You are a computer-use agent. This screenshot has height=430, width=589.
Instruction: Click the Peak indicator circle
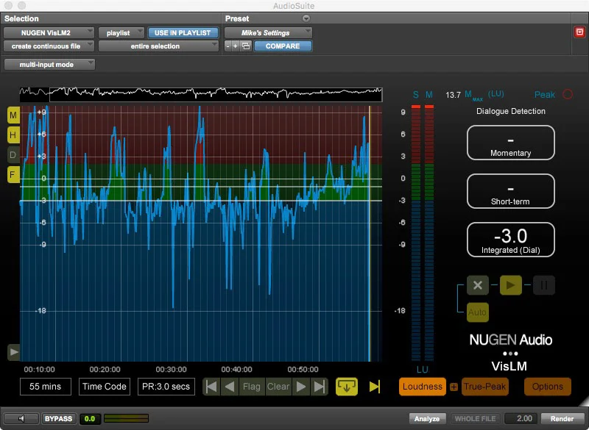(568, 95)
